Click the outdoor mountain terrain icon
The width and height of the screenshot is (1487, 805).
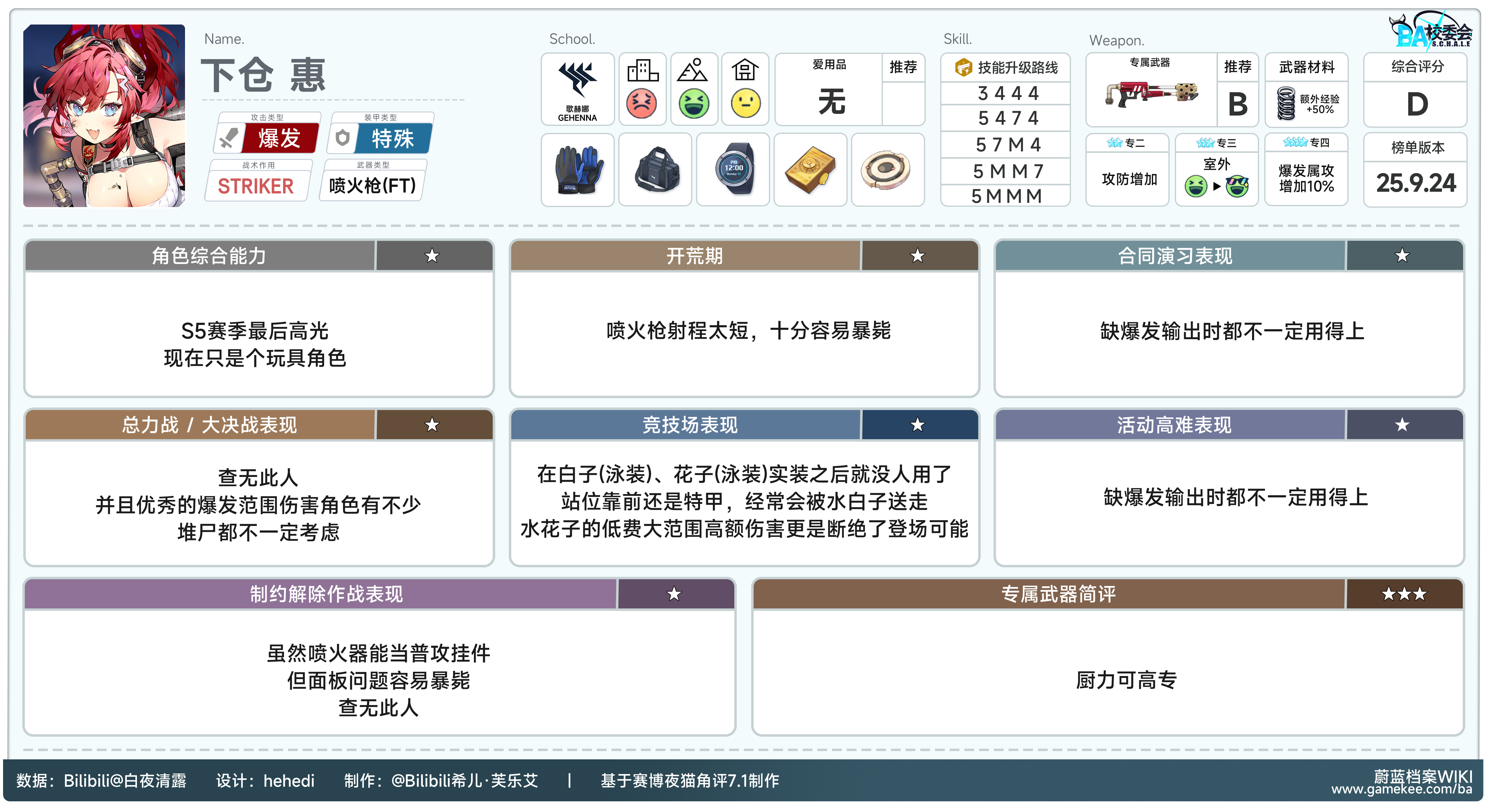click(x=693, y=71)
